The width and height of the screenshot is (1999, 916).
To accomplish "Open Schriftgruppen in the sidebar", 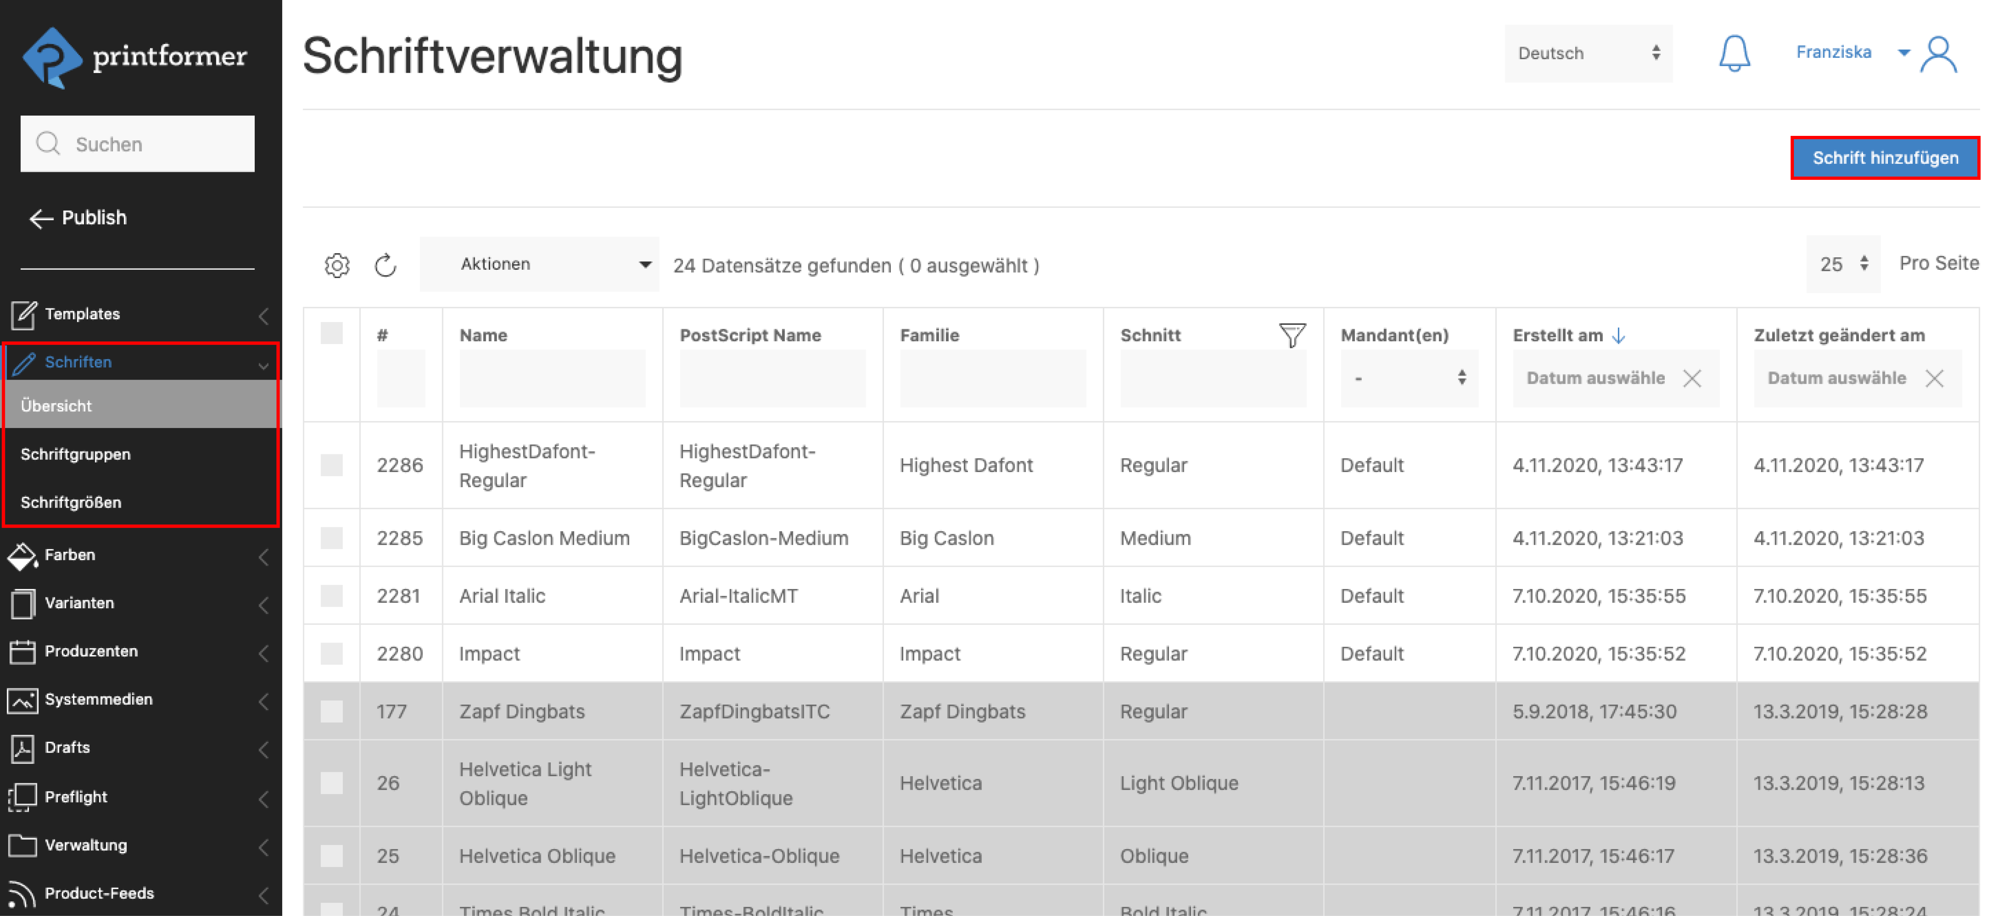I will point(75,454).
